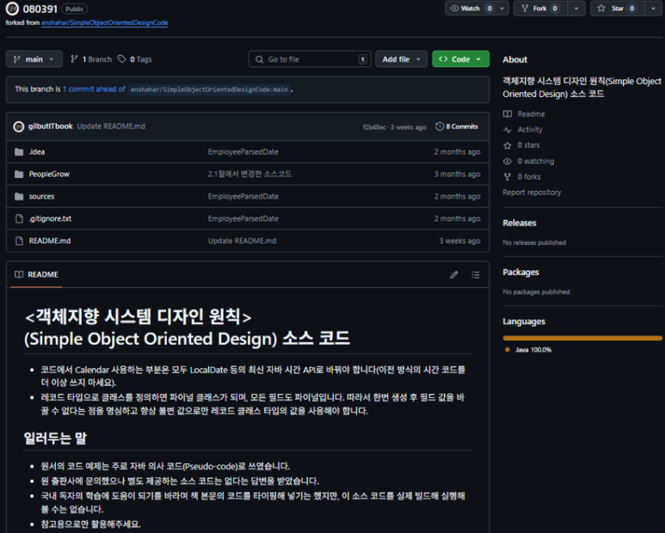Open the README.md file

pos(50,241)
